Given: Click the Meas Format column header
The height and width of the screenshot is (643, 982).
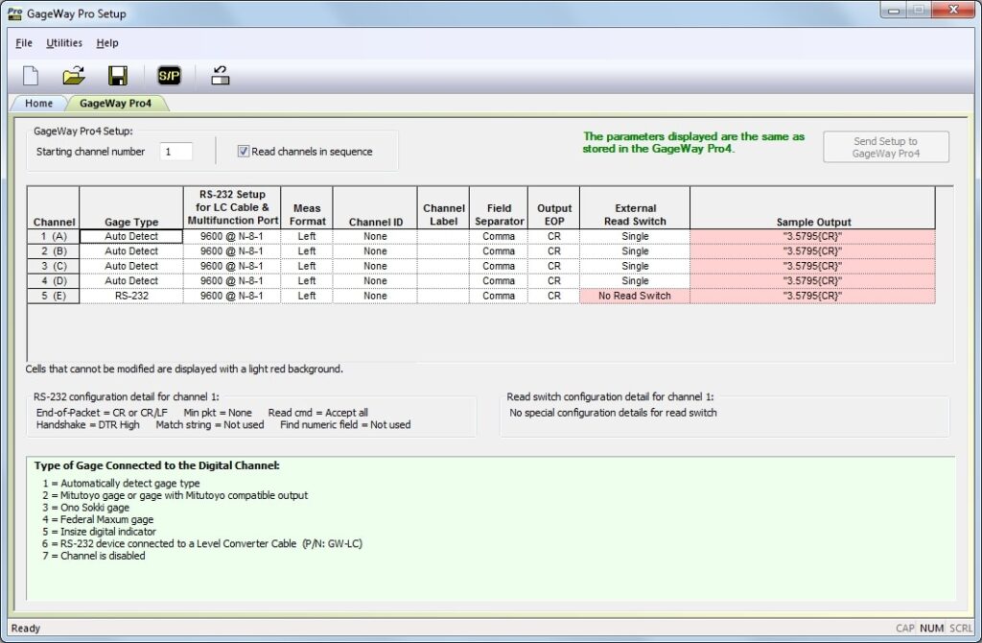Looking at the screenshot, I should 307,208.
